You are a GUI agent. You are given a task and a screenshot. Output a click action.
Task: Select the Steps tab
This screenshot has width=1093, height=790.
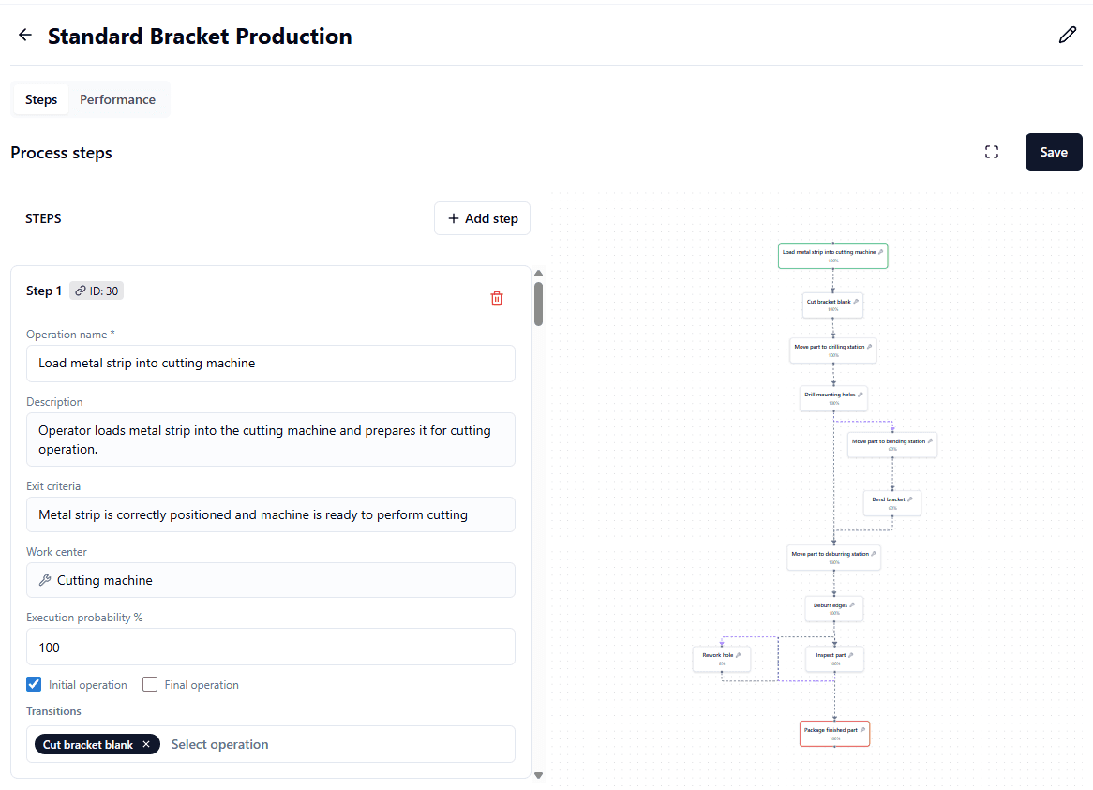coord(40,98)
